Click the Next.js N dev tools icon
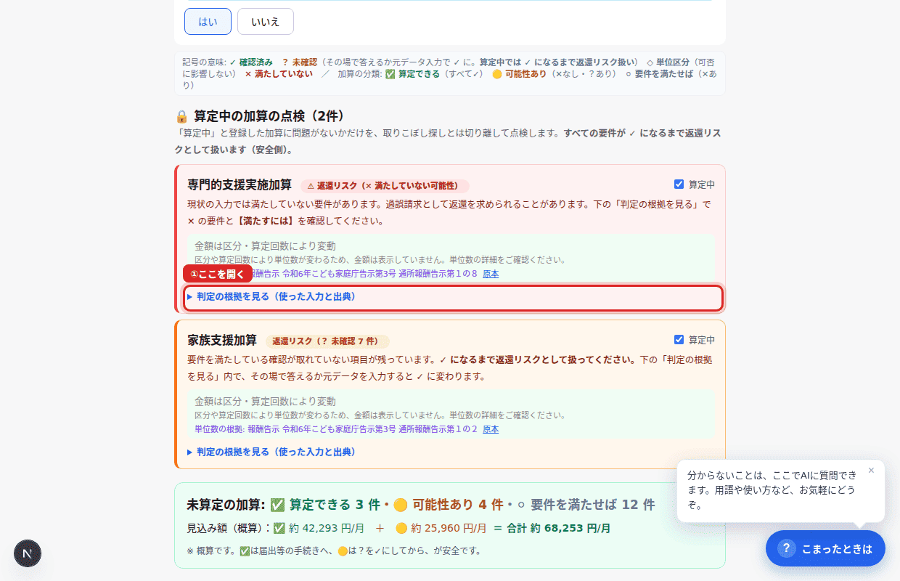Image resolution: width=900 pixels, height=581 pixels. (x=28, y=553)
